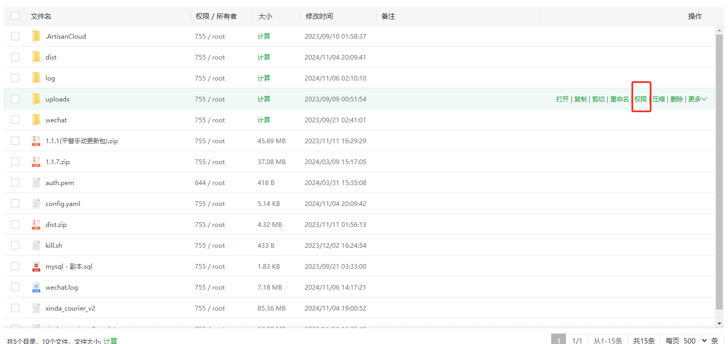Check the box for config.yaml

(15, 203)
